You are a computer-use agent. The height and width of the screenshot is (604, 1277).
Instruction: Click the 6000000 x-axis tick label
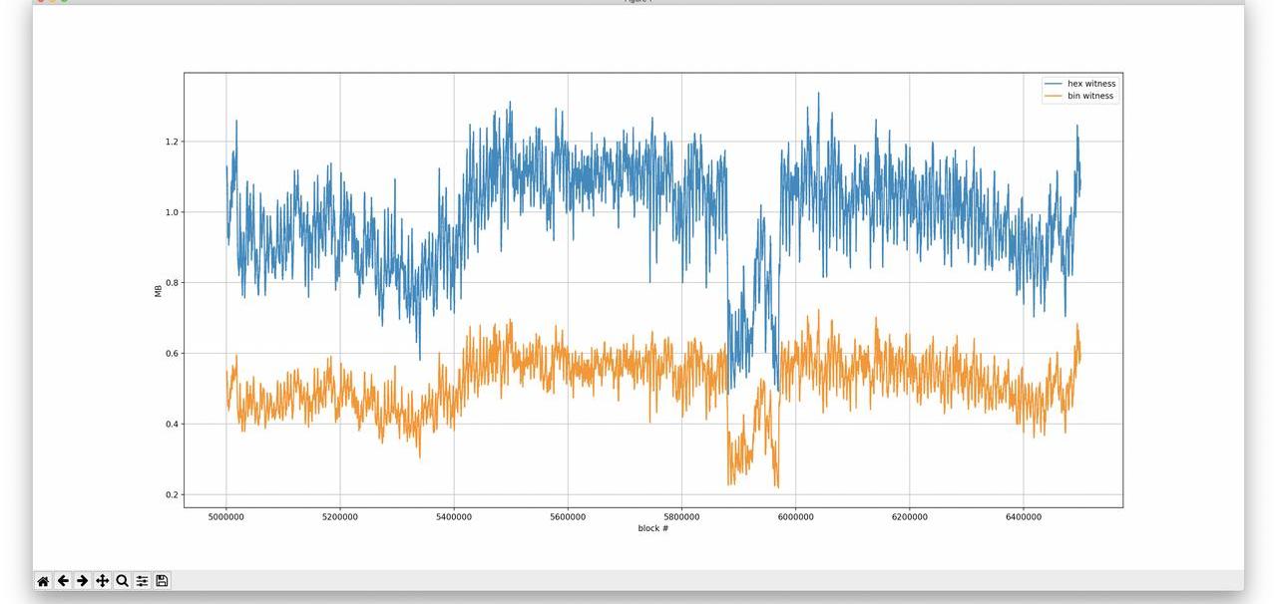point(795,516)
